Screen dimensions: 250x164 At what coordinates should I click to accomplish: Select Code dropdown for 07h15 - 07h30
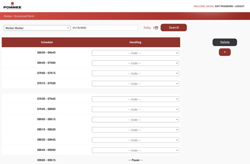[135, 84]
